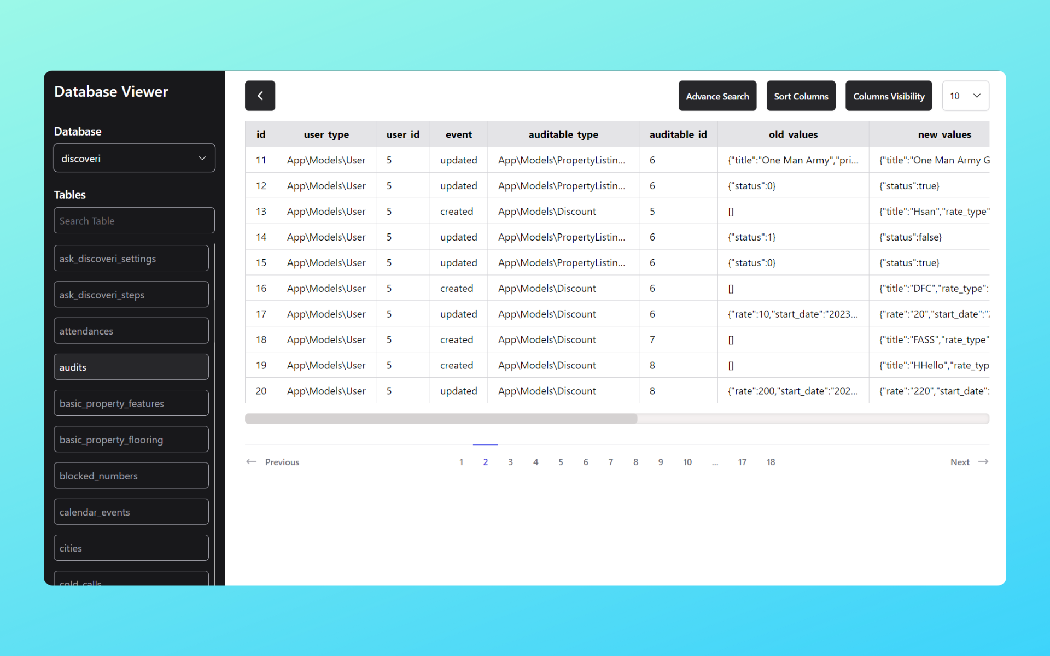The height and width of the screenshot is (656, 1050).
Task: Open the Advance Search panel
Action: pos(717,96)
